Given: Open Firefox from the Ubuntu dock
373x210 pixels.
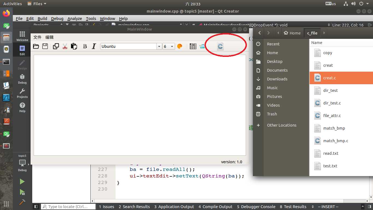Looking at the screenshot, I should click(6, 13).
